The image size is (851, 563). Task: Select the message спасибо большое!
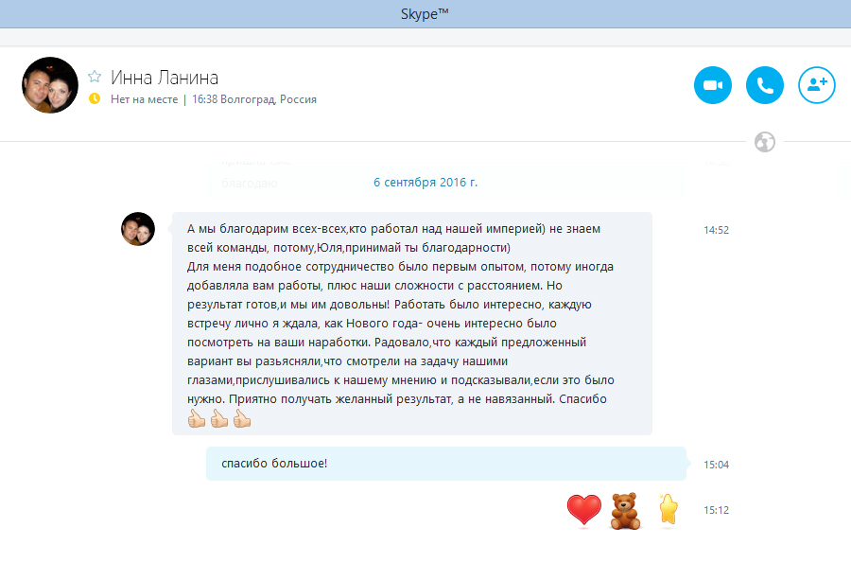(x=446, y=464)
